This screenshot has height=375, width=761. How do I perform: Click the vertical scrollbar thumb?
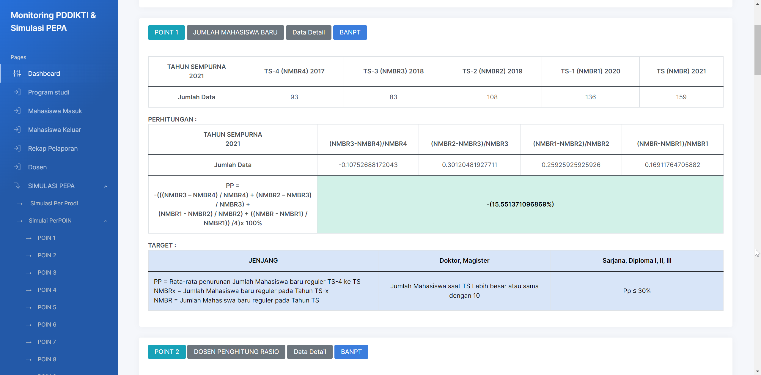click(x=757, y=50)
